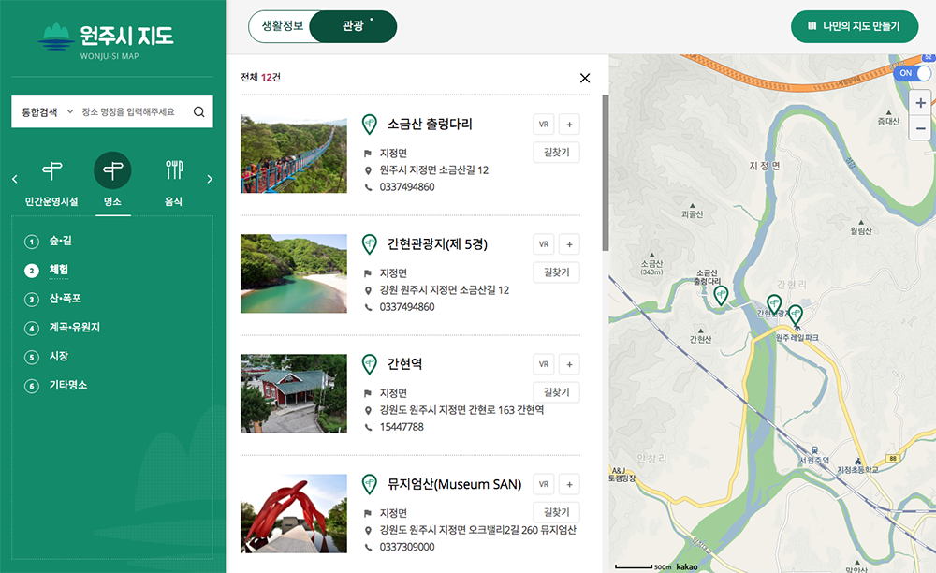Open the 뮤지엄산(Museum SAN) title
Image resolution: width=936 pixels, height=573 pixels.
pyautogui.click(x=454, y=484)
